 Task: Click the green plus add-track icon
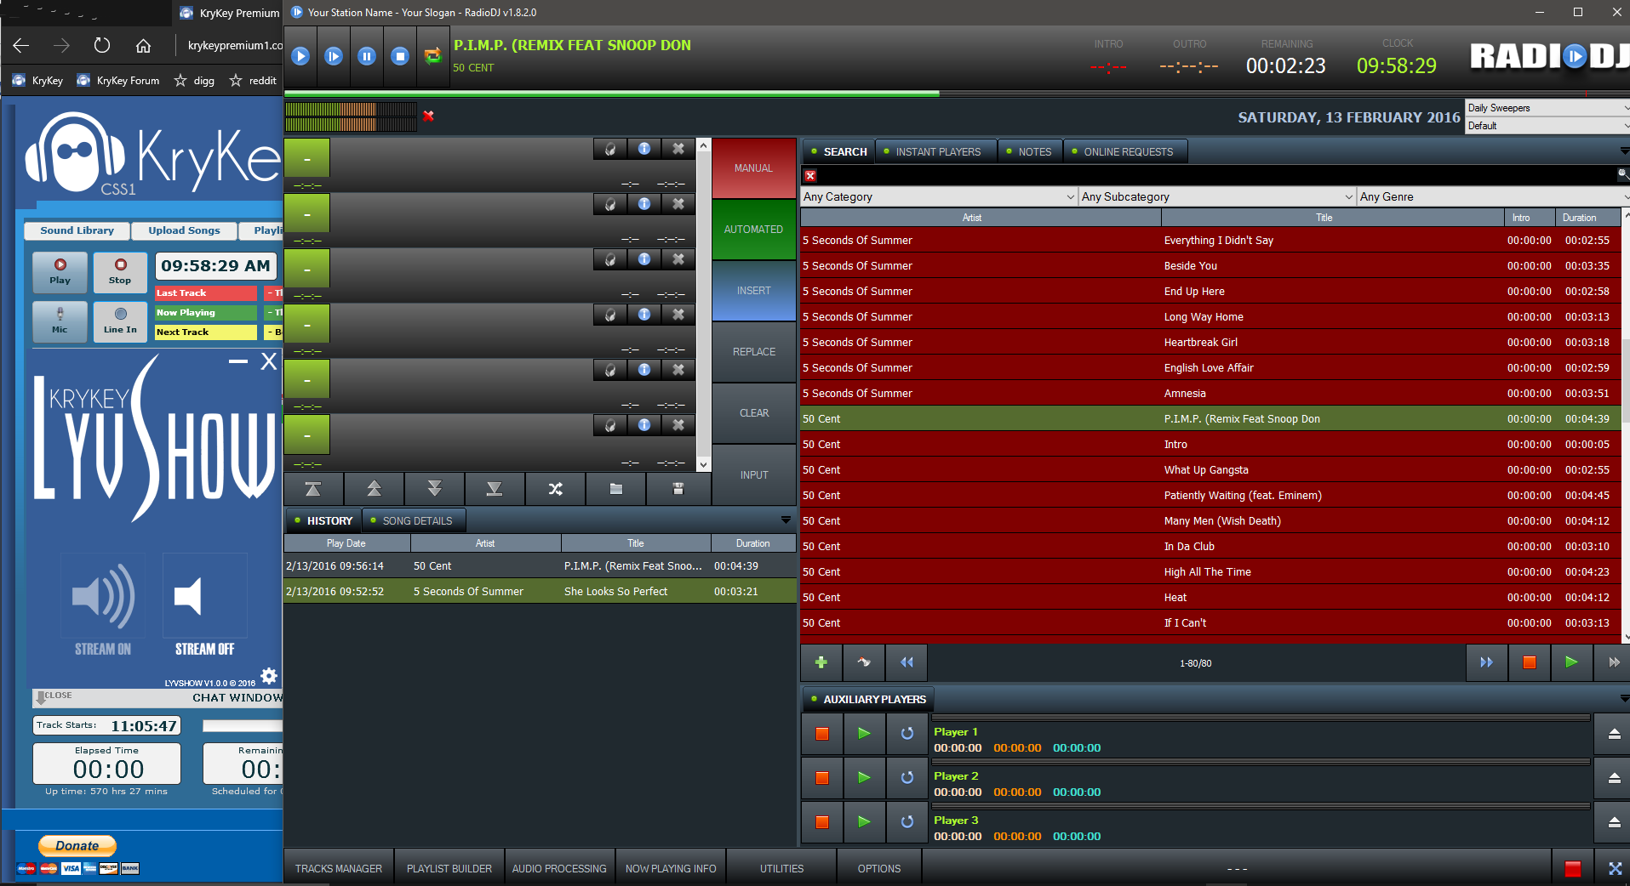tap(821, 662)
